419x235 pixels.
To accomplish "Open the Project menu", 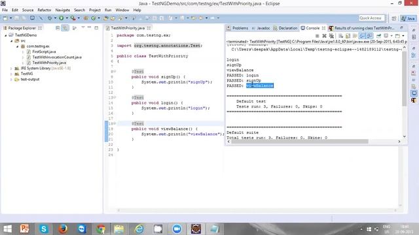I will click(94, 10).
